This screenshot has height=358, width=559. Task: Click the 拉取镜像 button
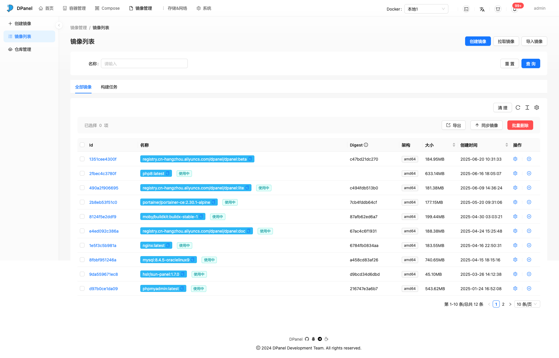[x=506, y=41]
